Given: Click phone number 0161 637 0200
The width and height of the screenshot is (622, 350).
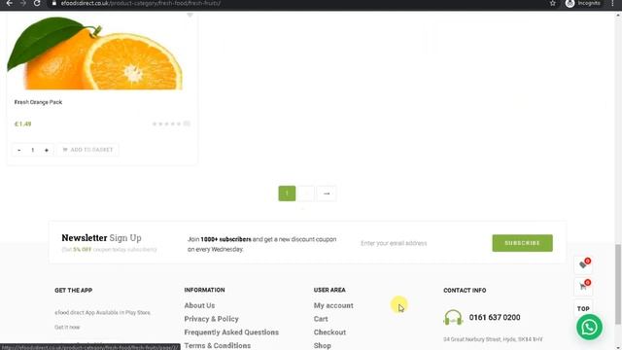Looking at the screenshot, I should click(x=495, y=318).
